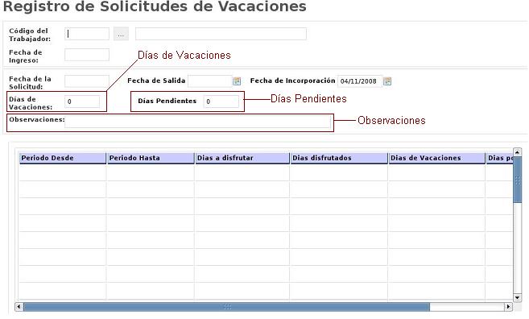
Task: Click the horizontal scrollbar right arrow
Action: tap(508, 306)
